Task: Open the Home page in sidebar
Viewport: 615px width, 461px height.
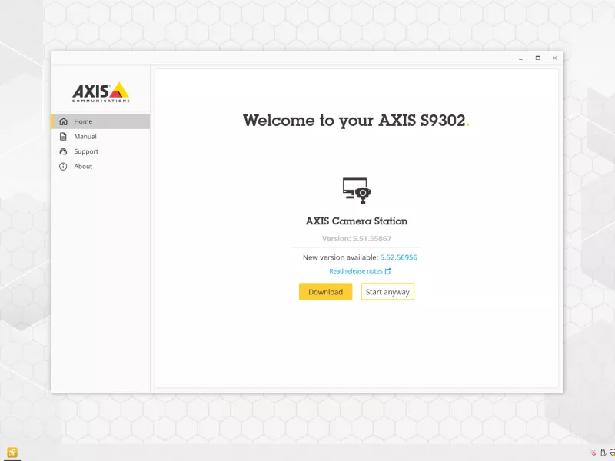Action: (101, 121)
